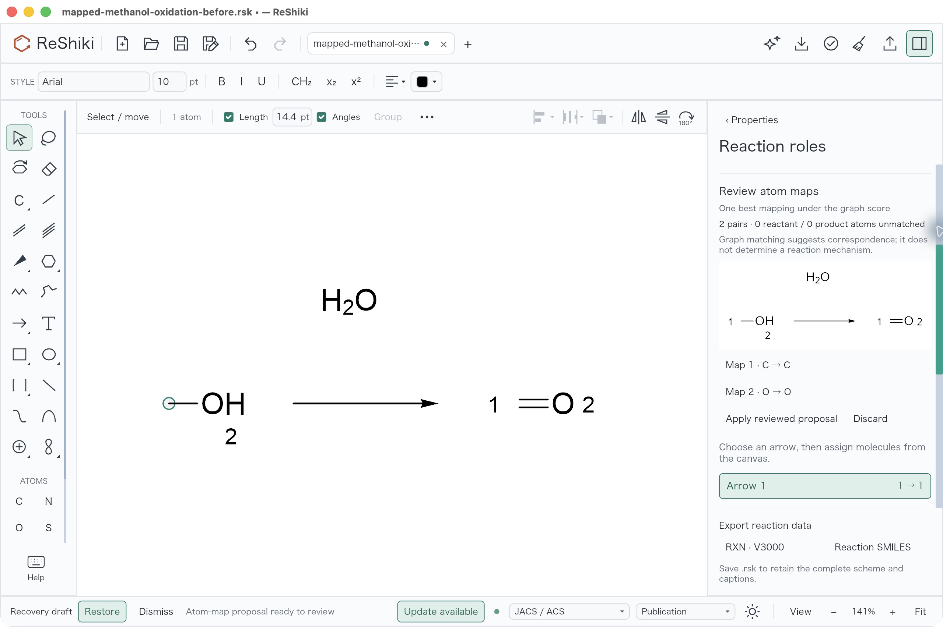Viewport: 943px width, 627px height.
Task: Choose the rectangle shape tool
Action: point(19,354)
